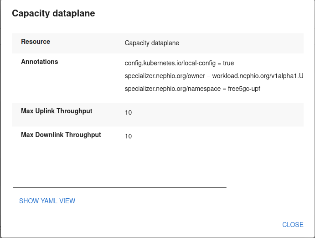
Task: Click the Resource value 'Capacity dataplane'
Action: (x=152, y=43)
